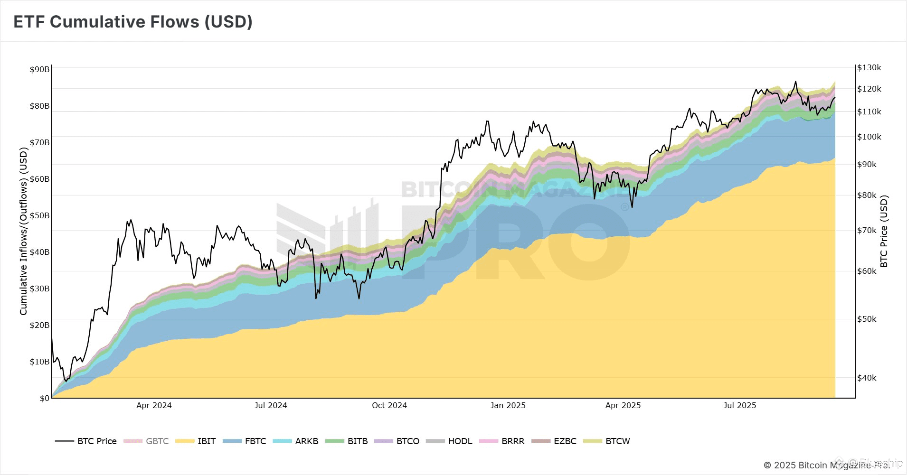The width and height of the screenshot is (907, 475).
Task: Click the FBTC blue legend swatch
Action: (x=232, y=441)
